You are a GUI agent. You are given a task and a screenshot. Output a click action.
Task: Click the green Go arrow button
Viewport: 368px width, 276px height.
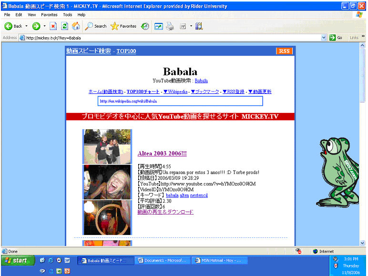[332, 38]
